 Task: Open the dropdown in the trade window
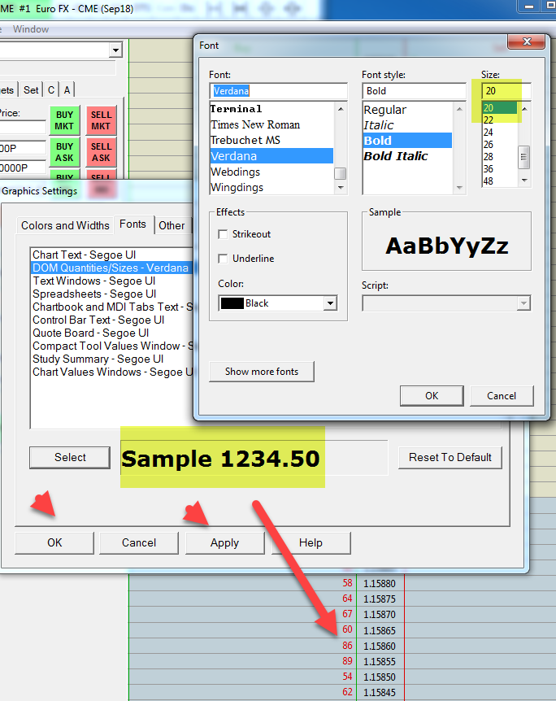click(115, 50)
